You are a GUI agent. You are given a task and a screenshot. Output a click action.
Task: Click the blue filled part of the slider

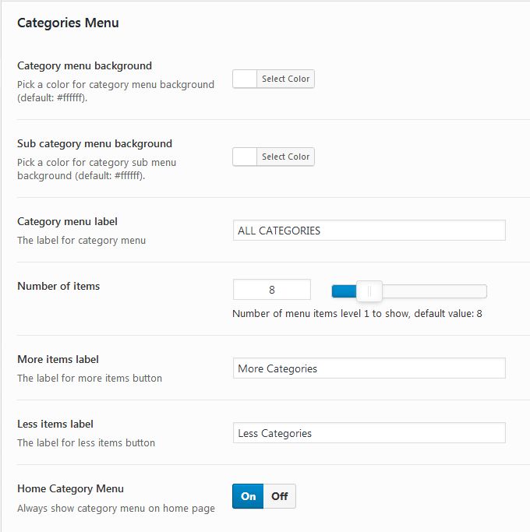(x=344, y=291)
